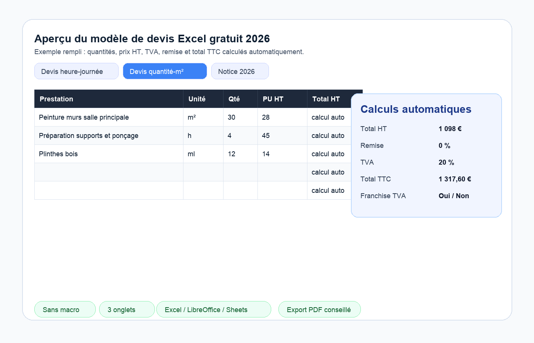Click the Aperçu du modèle de devis title
This screenshot has height=343, width=534.
coord(152,39)
